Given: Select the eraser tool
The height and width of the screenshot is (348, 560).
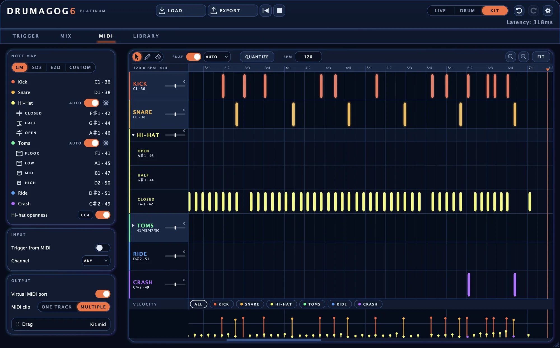Looking at the screenshot, I should pos(158,57).
